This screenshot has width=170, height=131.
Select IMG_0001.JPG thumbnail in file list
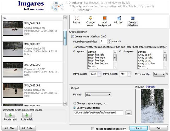click(13, 29)
